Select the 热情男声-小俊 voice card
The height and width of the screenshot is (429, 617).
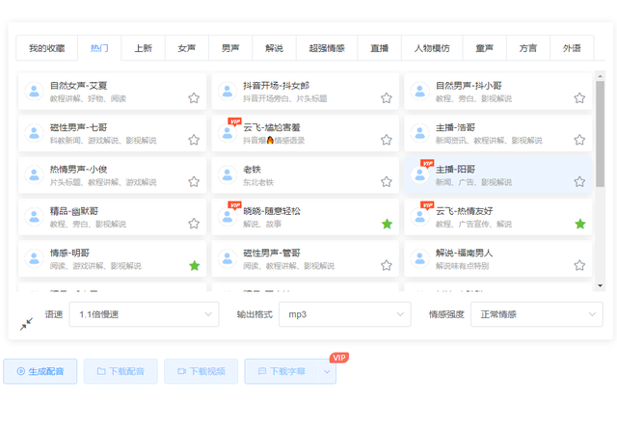click(106, 175)
